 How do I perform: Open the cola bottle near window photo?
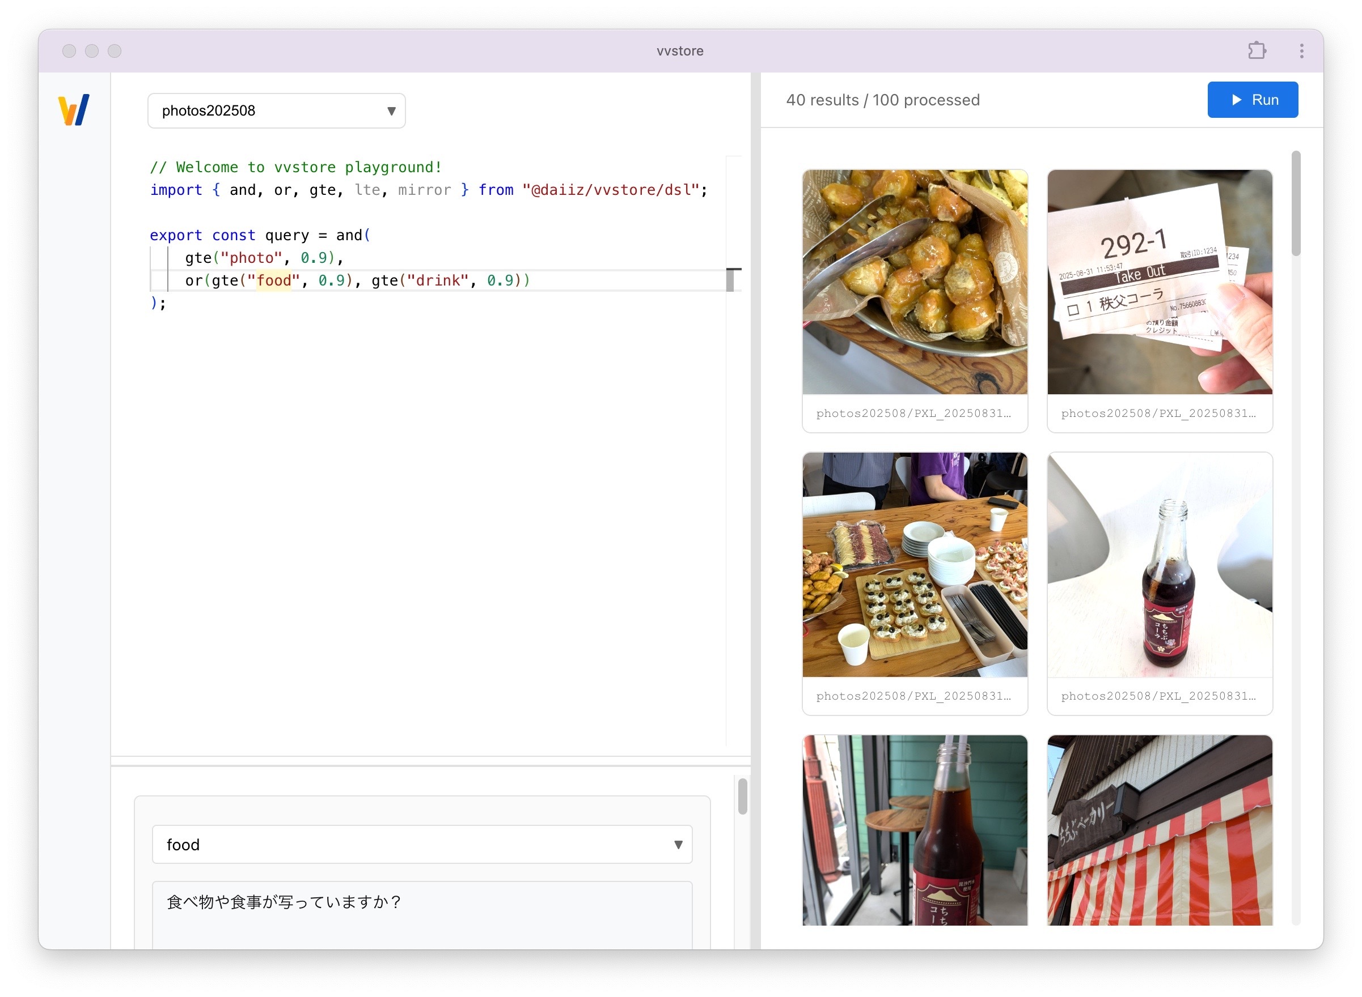[x=915, y=830]
